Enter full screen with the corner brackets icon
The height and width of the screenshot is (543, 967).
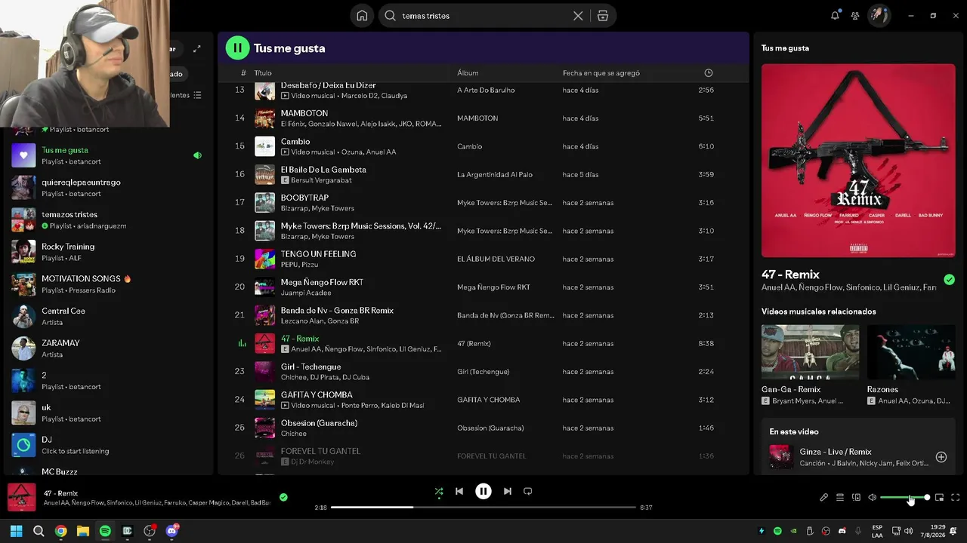coord(956,498)
